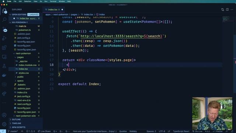Open the Testing flask icon
The width and height of the screenshot is (236, 133).
[4, 66]
